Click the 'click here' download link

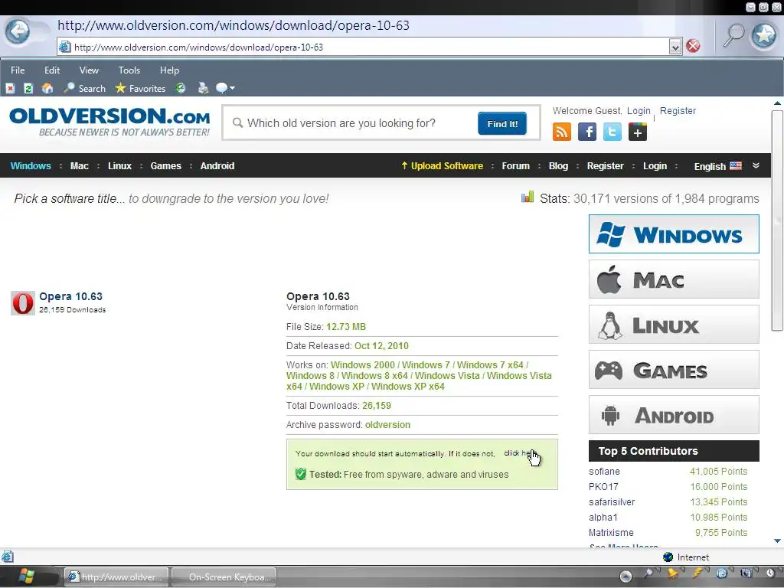pyautogui.click(x=521, y=453)
